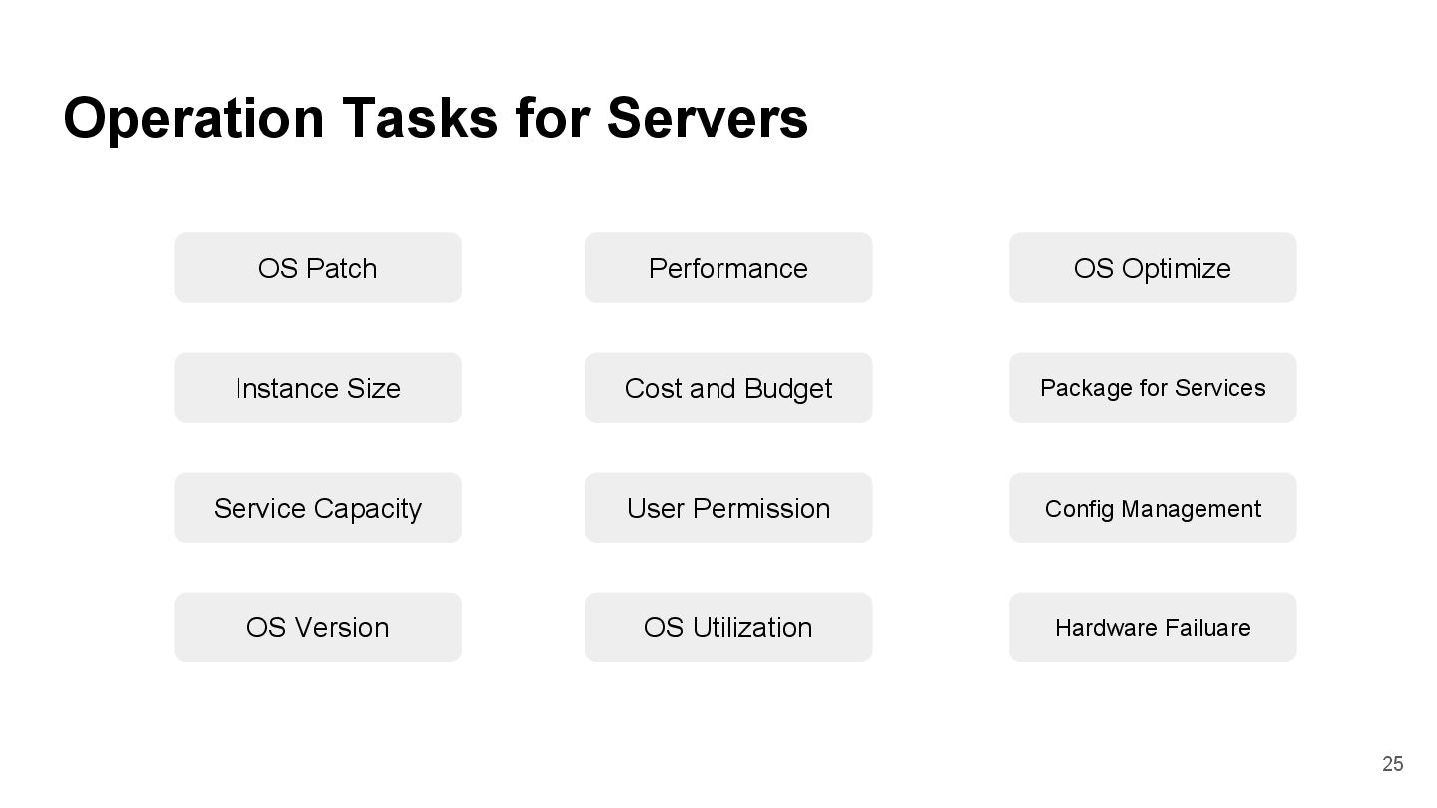Image resolution: width=1437 pixels, height=808 pixels.
Task: Select the User Permission box
Action: tap(727, 508)
